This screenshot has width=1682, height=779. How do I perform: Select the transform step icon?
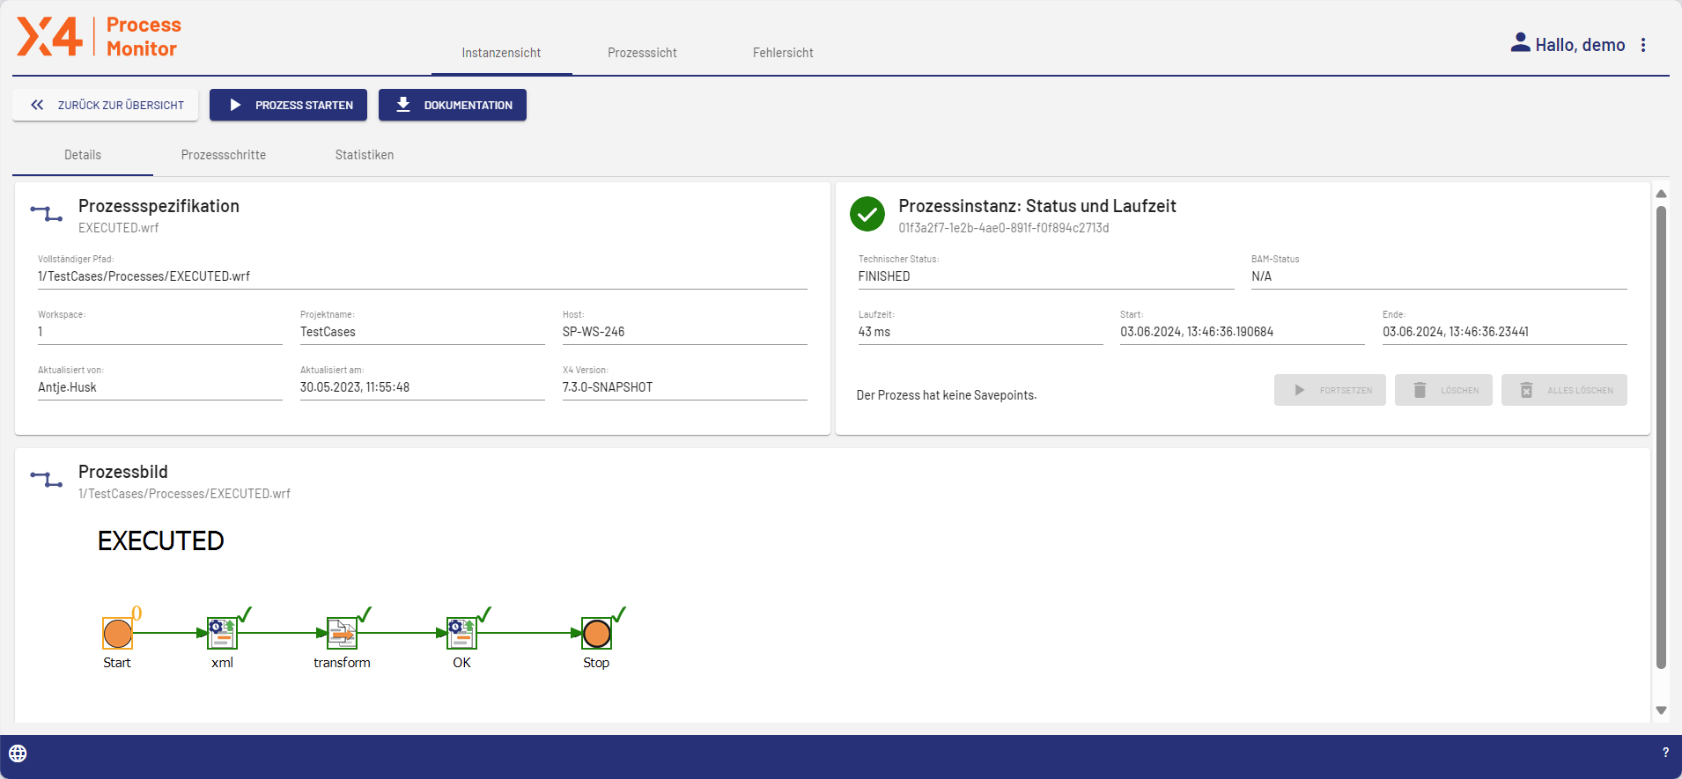pyautogui.click(x=342, y=633)
